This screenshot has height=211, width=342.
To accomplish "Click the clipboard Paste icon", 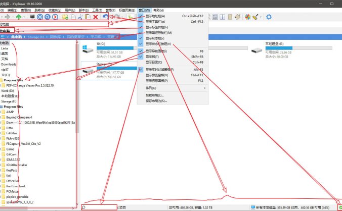I will click(88, 17).
